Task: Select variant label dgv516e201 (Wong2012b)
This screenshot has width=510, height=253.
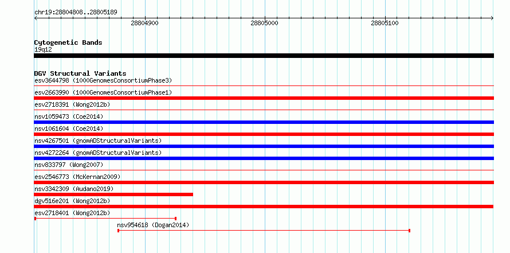Action: pos(72,201)
